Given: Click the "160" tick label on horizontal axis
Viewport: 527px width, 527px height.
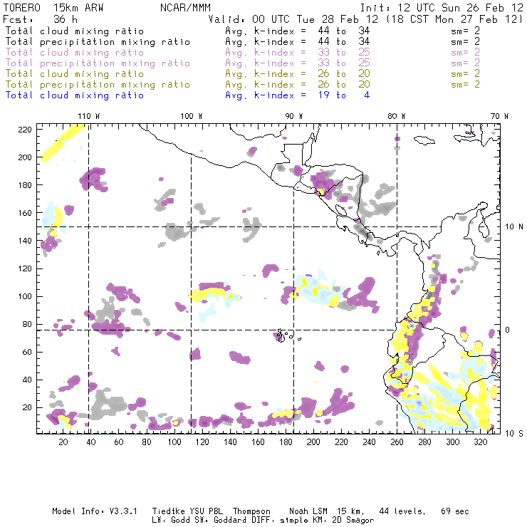Looking at the screenshot, I should [x=258, y=442].
